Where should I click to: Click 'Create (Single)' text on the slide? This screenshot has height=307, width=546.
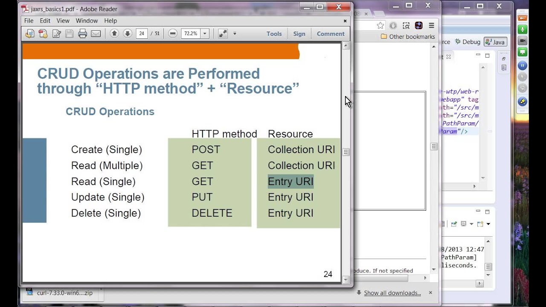(x=107, y=150)
